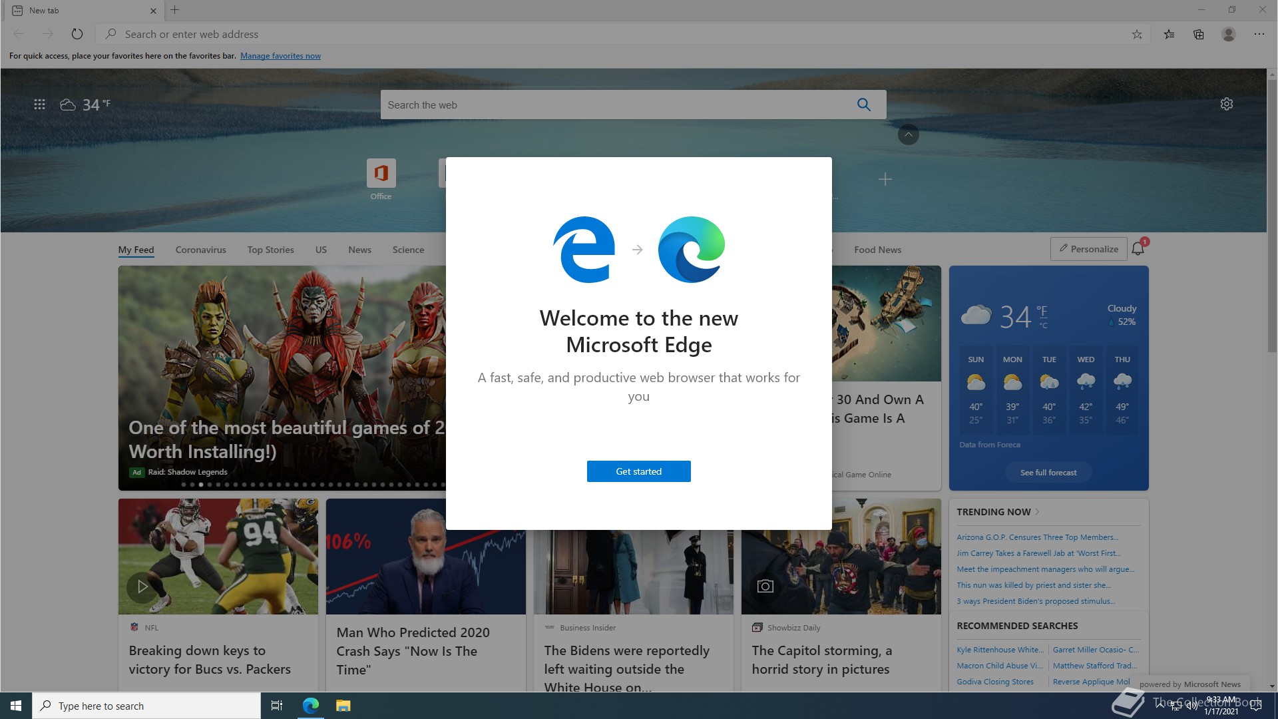The image size is (1278, 719).
Task: Select Science tab
Action: coord(408,250)
